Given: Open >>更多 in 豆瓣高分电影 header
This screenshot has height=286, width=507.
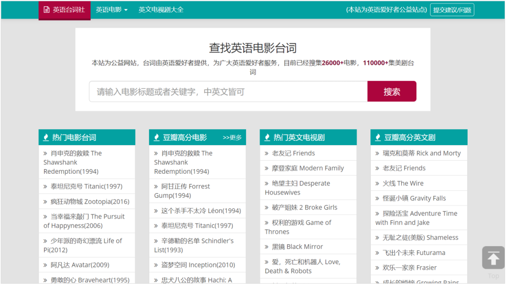Looking at the screenshot, I should 232,138.
